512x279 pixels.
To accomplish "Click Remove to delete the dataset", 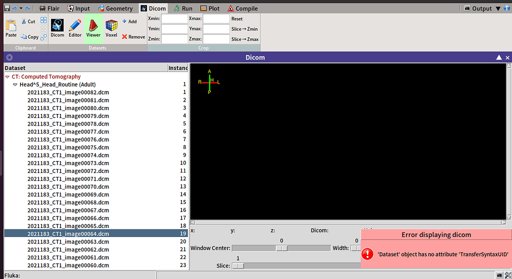I will click(133, 36).
